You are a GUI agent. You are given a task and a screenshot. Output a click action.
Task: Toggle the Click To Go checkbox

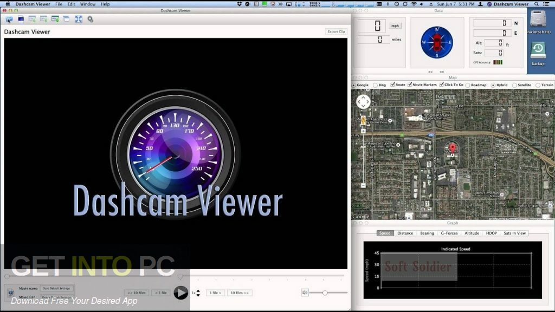pyautogui.click(x=442, y=84)
